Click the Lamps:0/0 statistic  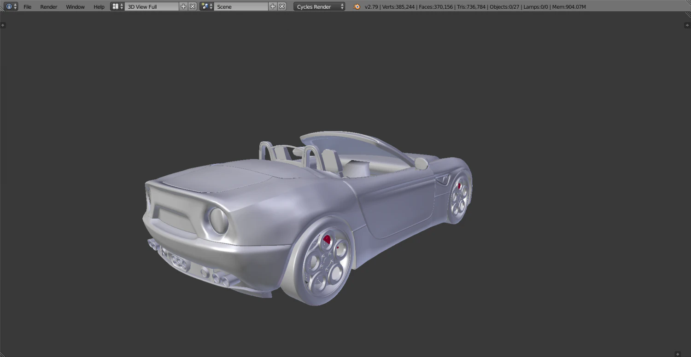[x=536, y=7]
